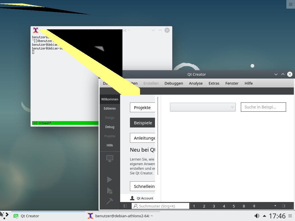295x221 pixels.
Task: Close the xterm terminal window
Action: (167, 30)
